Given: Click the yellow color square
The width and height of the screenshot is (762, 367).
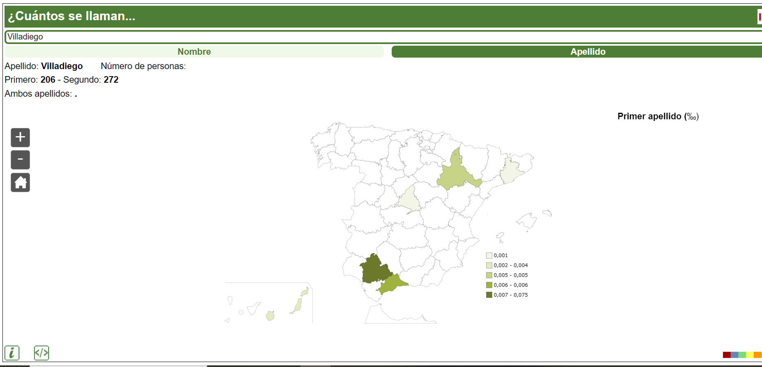Looking at the screenshot, I should point(750,355).
